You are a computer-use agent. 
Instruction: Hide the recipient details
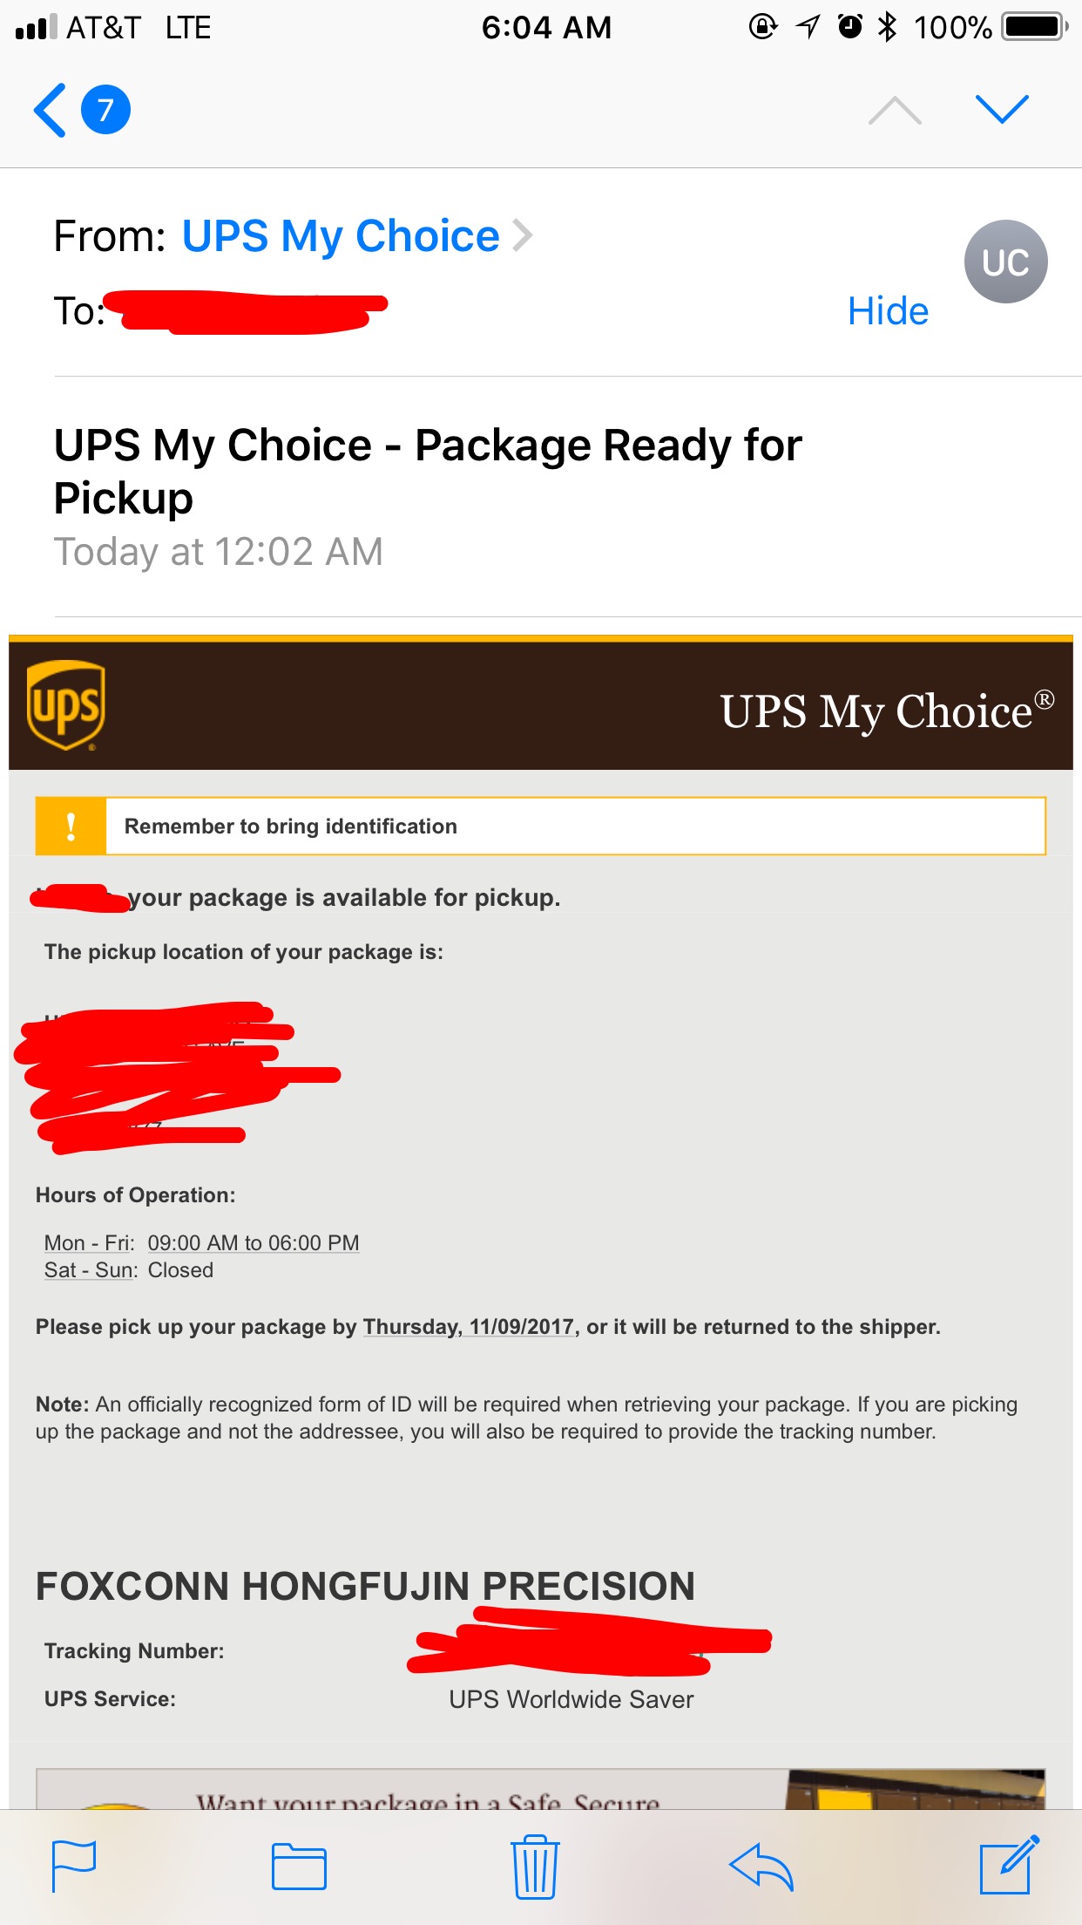click(888, 311)
